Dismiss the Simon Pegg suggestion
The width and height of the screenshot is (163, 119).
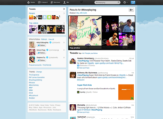[x=64, y=50]
